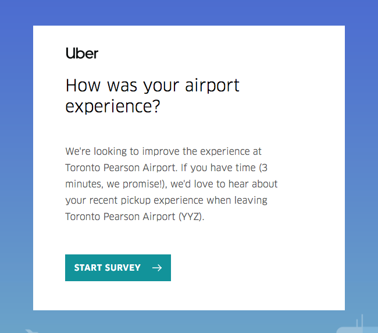Click the word "experience?" in the heading
378x333 pixels.
(x=113, y=107)
